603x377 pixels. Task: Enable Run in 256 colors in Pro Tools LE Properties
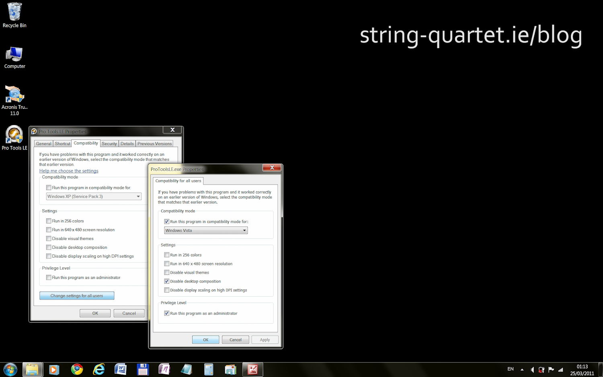(x=49, y=221)
